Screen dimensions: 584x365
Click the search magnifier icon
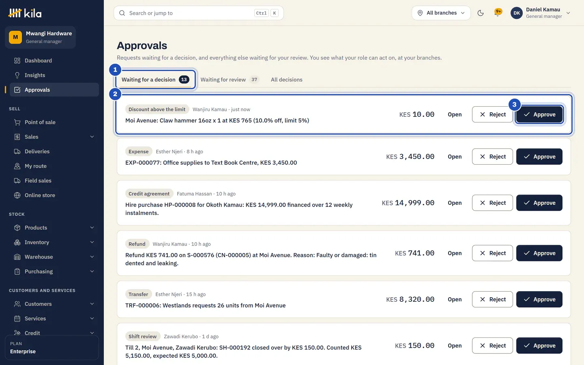[x=122, y=13]
